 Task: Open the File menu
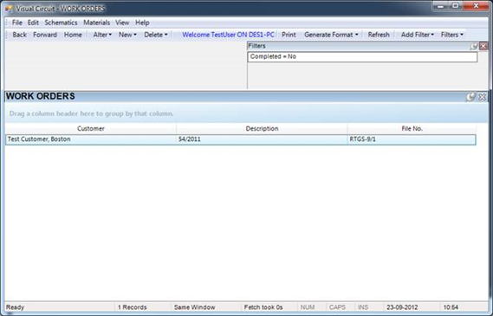(17, 23)
